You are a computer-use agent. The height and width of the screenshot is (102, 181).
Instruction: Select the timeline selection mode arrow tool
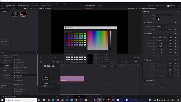[x=53, y=62]
